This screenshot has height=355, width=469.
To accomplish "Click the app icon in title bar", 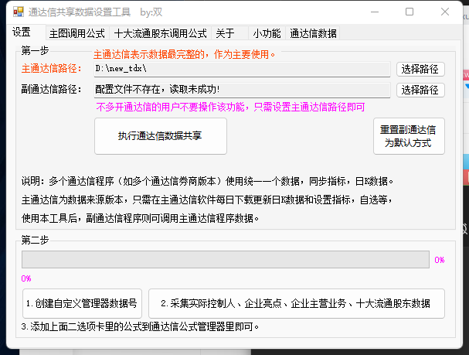I will point(19,12).
